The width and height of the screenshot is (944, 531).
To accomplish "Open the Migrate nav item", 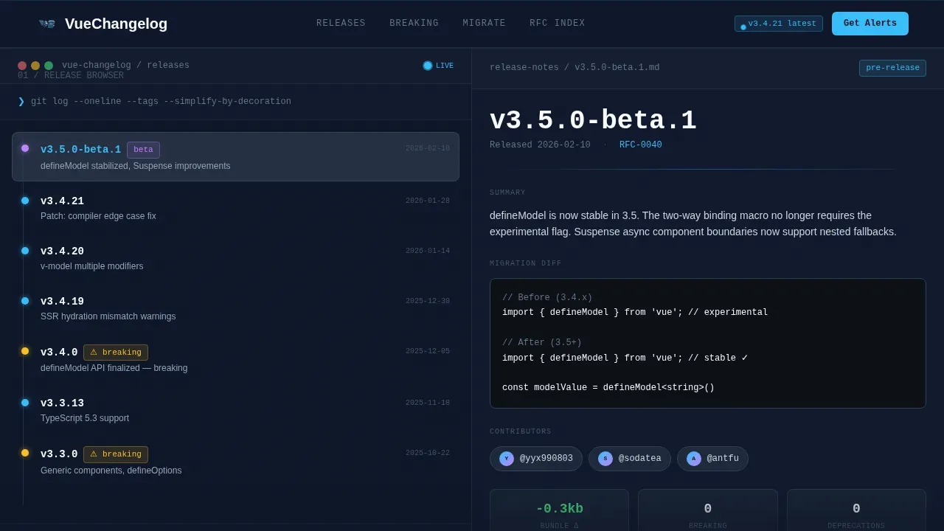I will [484, 24].
